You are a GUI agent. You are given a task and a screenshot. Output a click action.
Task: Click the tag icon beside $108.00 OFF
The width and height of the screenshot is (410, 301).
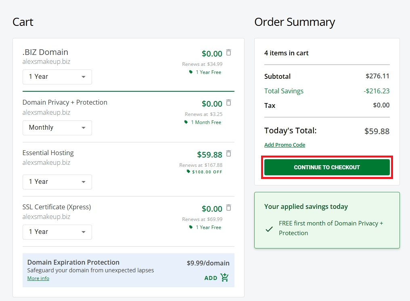[x=188, y=172]
